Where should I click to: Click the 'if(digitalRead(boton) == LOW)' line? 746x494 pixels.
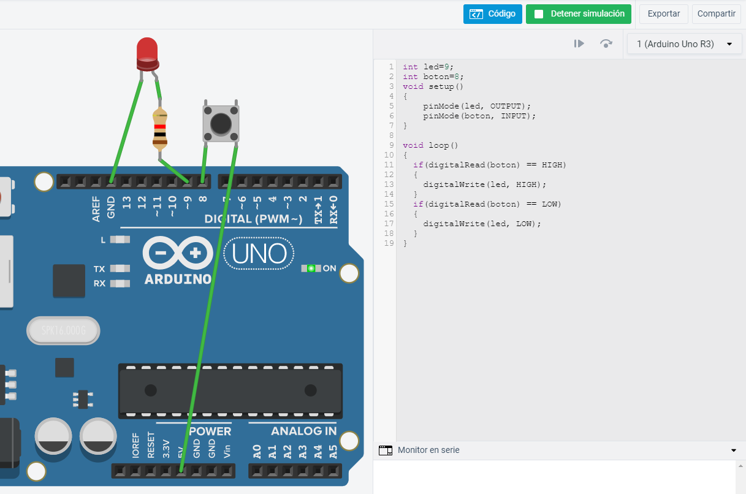tap(487, 204)
